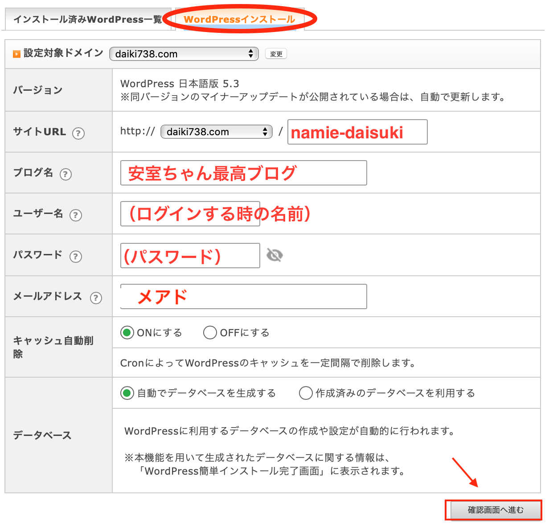The image size is (549, 524).
Task: Choose 作成済みのデータベースを利用する option
Action: (x=306, y=393)
